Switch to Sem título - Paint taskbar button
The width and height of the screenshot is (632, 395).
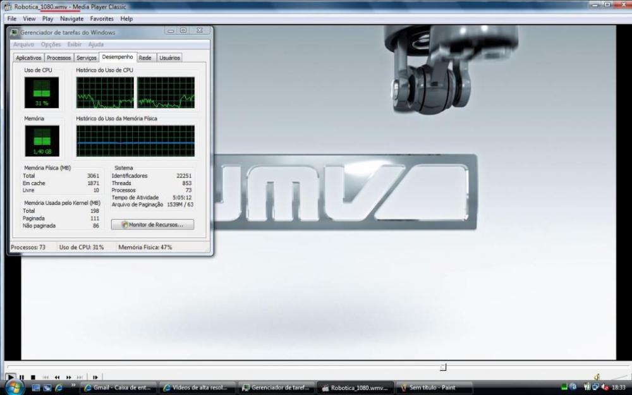tap(427, 387)
